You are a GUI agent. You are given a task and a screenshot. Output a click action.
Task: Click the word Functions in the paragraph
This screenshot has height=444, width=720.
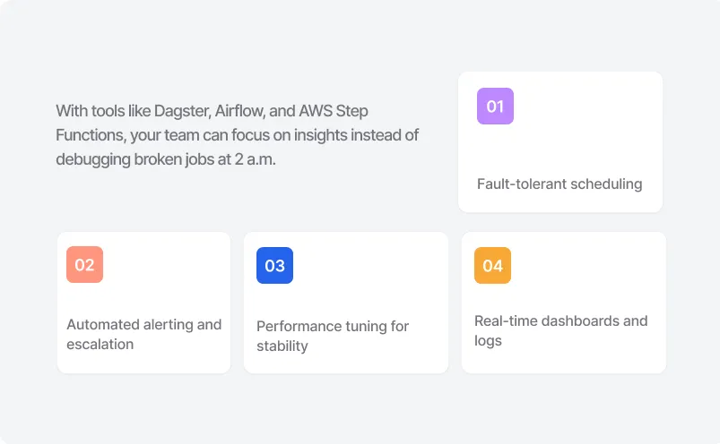point(90,135)
